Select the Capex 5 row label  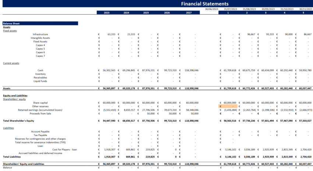click(41, 49)
